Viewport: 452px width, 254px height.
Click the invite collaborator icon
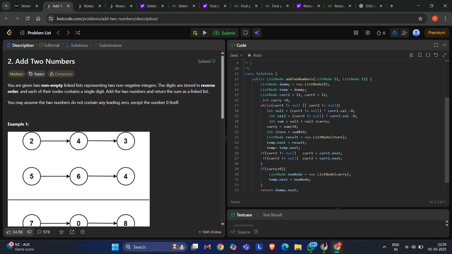tap(405, 33)
